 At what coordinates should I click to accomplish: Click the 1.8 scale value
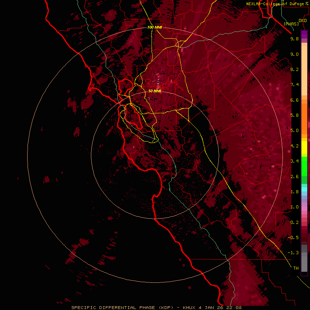point(294,192)
